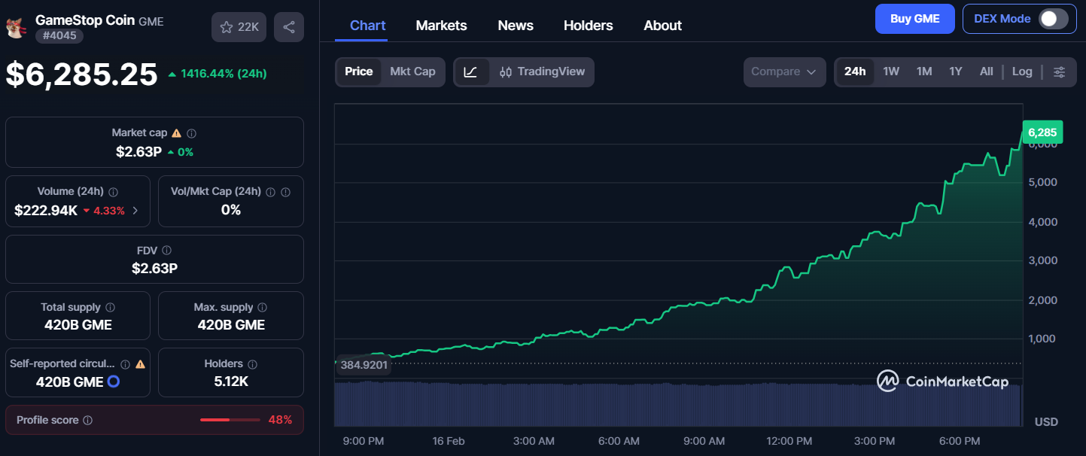The height and width of the screenshot is (456, 1086).
Task: Click the 420B GME Total supply value
Action: coord(78,325)
